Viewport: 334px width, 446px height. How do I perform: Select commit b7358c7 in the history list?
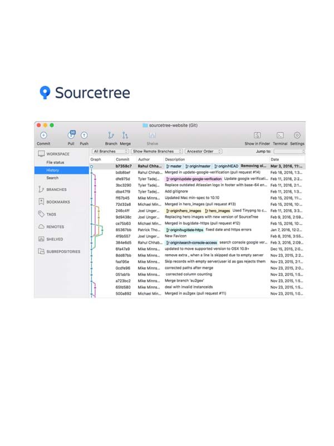(x=123, y=166)
